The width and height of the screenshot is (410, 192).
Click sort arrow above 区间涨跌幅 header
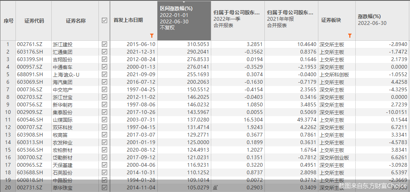click(184, 2)
